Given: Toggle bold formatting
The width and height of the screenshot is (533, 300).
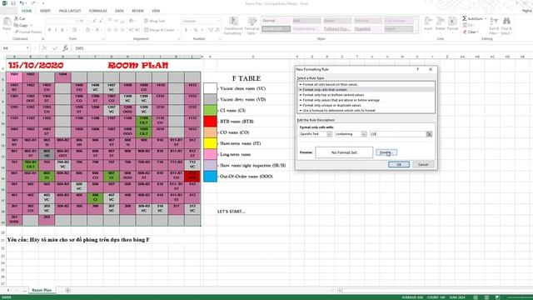Looking at the screenshot, I should (50, 30).
